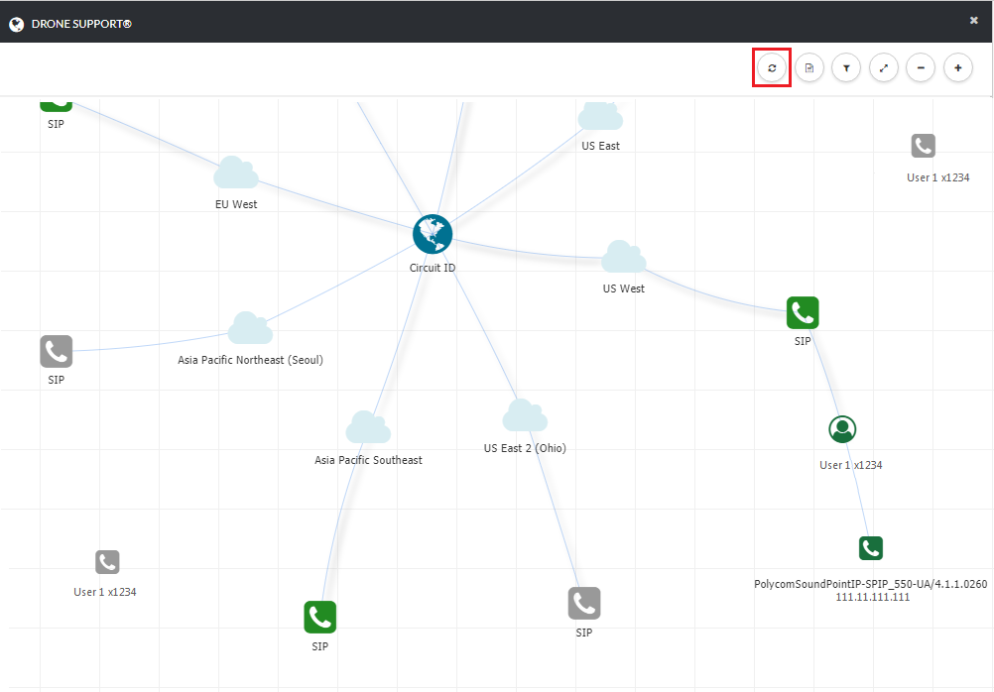Select the EU West cloud node
This screenshot has width=994, height=692.
(x=236, y=173)
